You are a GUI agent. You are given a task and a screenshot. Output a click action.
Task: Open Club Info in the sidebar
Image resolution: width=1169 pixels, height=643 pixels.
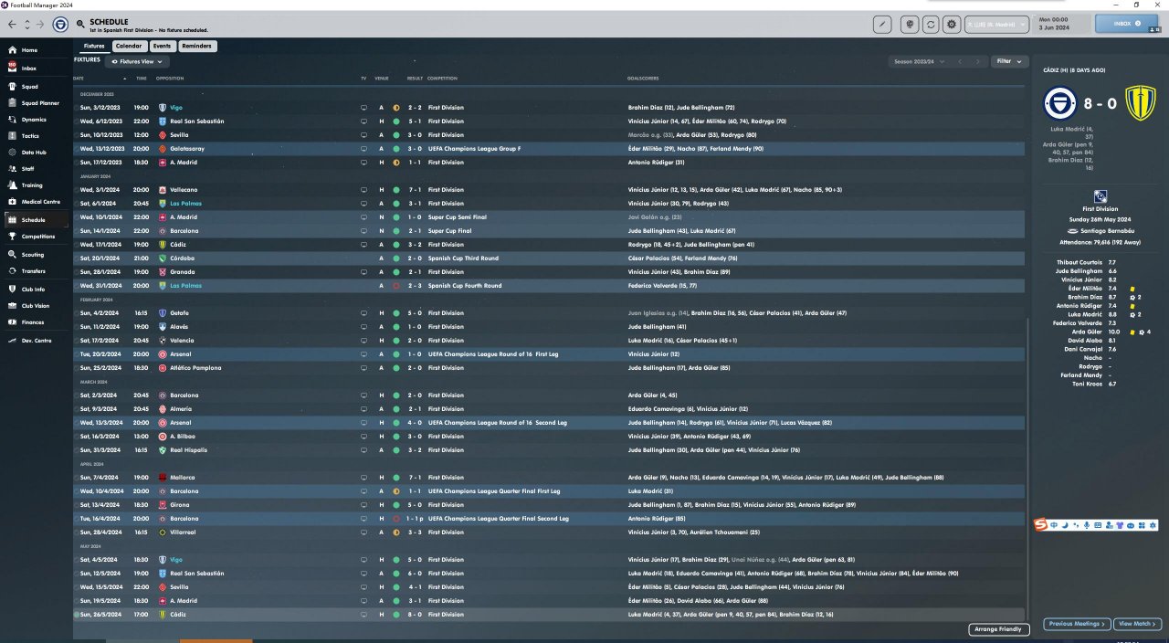pyautogui.click(x=34, y=290)
